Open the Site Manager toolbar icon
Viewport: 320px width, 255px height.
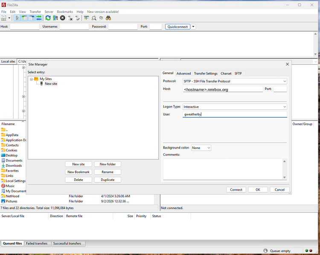pyautogui.click(x=4, y=18)
